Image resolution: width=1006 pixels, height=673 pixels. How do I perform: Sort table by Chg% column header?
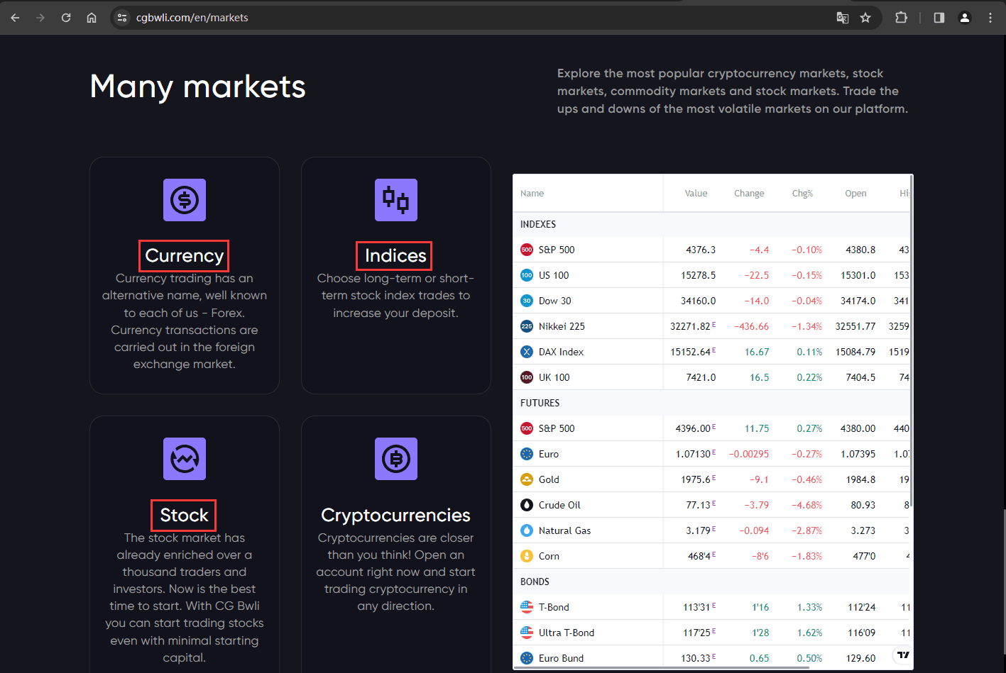pyautogui.click(x=802, y=194)
